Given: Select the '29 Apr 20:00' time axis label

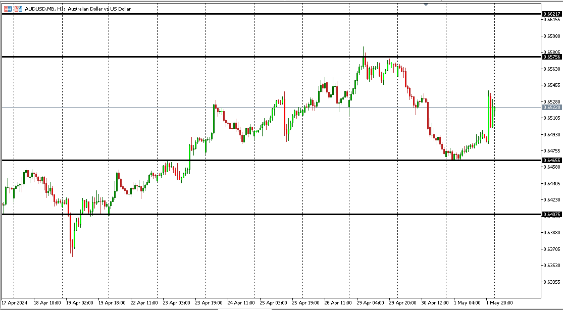Looking at the screenshot, I should tap(403, 302).
